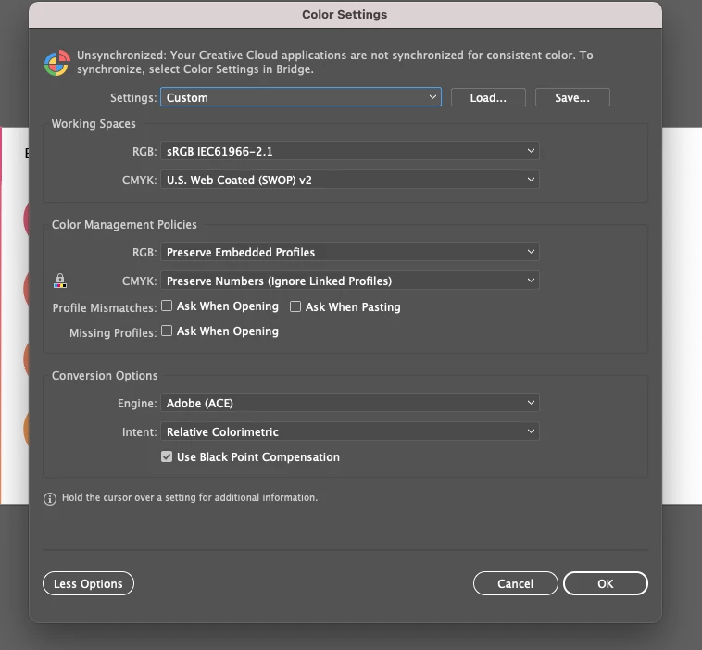Click the CMYK lock icon
Screen dimensions: 702x650
tap(60, 281)
